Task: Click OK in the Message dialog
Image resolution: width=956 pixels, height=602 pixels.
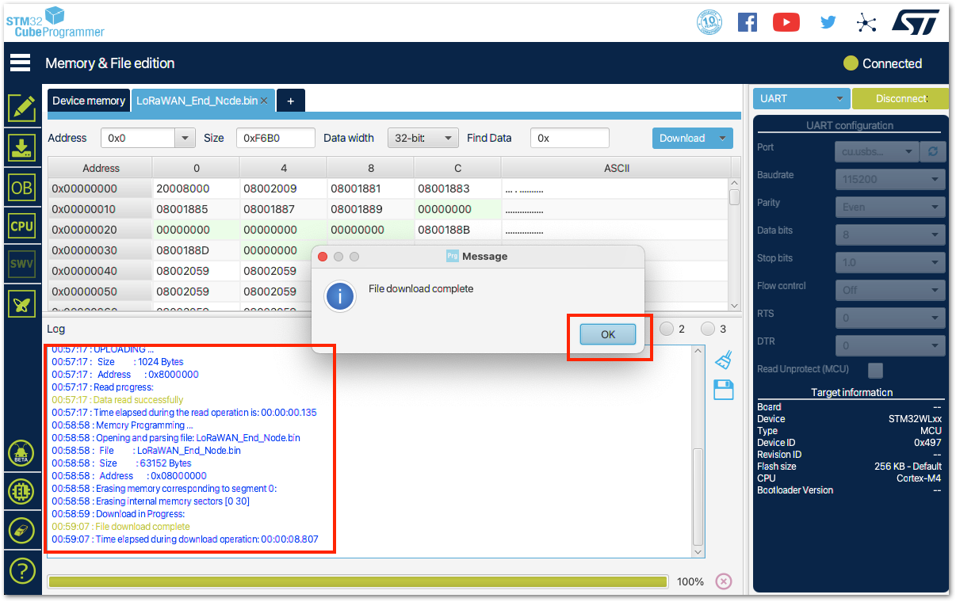Action: [x=608, y=334]
